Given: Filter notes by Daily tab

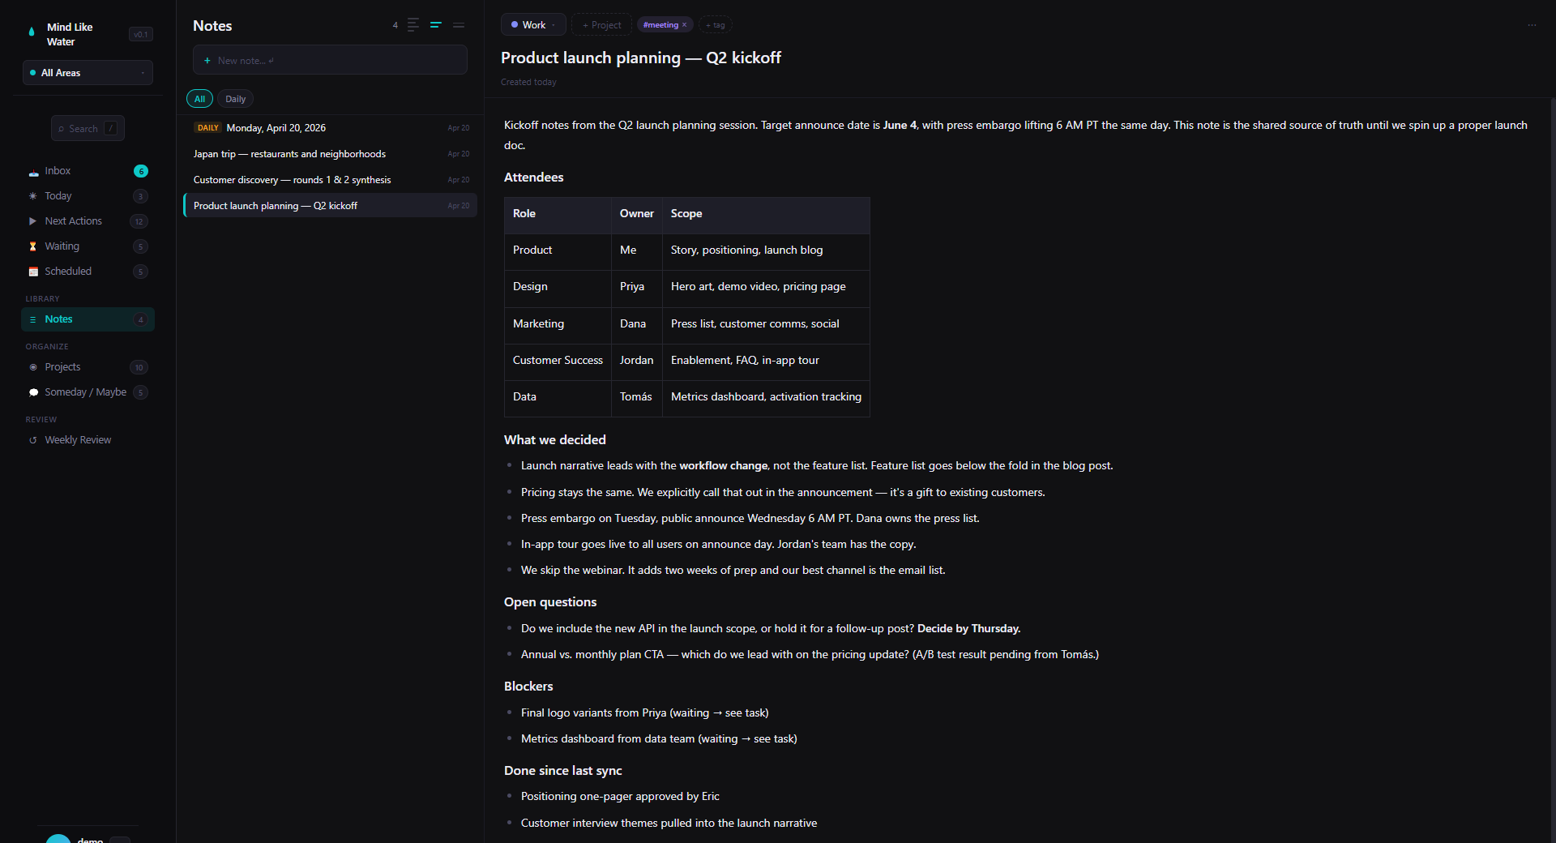Looking at the screenshot, I should point(235,99).
